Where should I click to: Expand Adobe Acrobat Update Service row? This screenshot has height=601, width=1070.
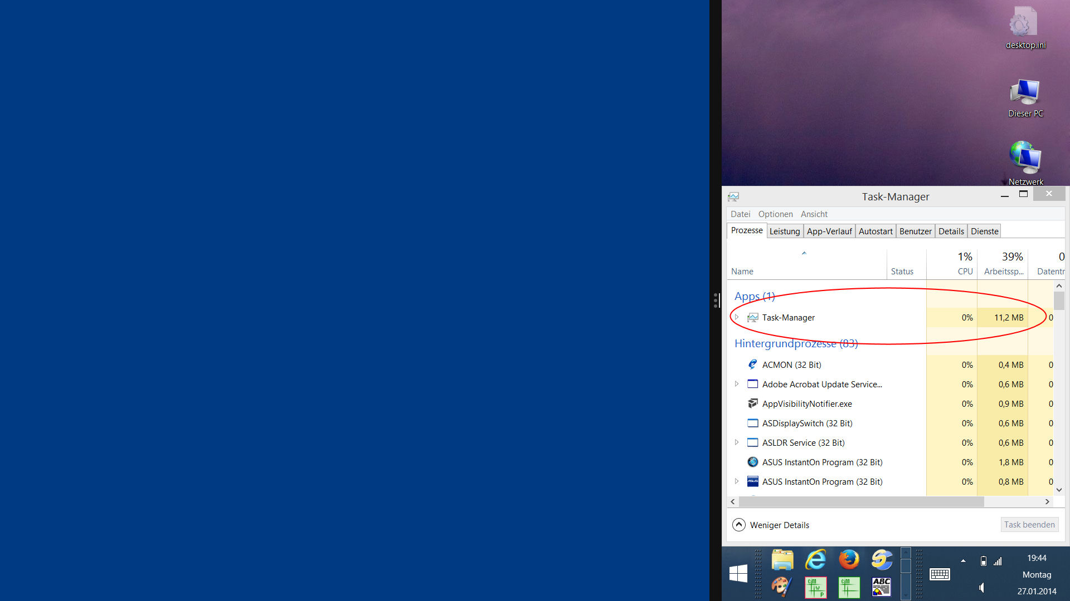(737, 384)
